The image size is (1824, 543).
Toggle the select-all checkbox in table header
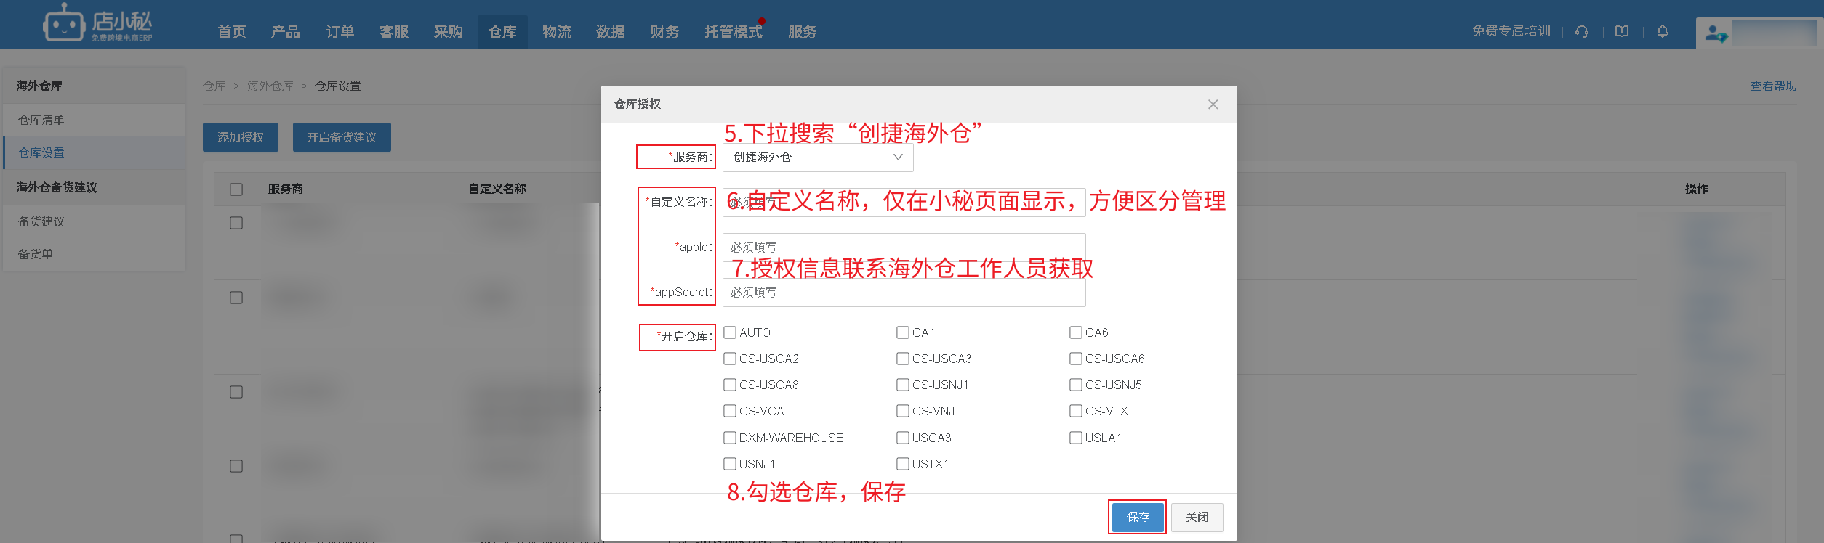[236, 189]
